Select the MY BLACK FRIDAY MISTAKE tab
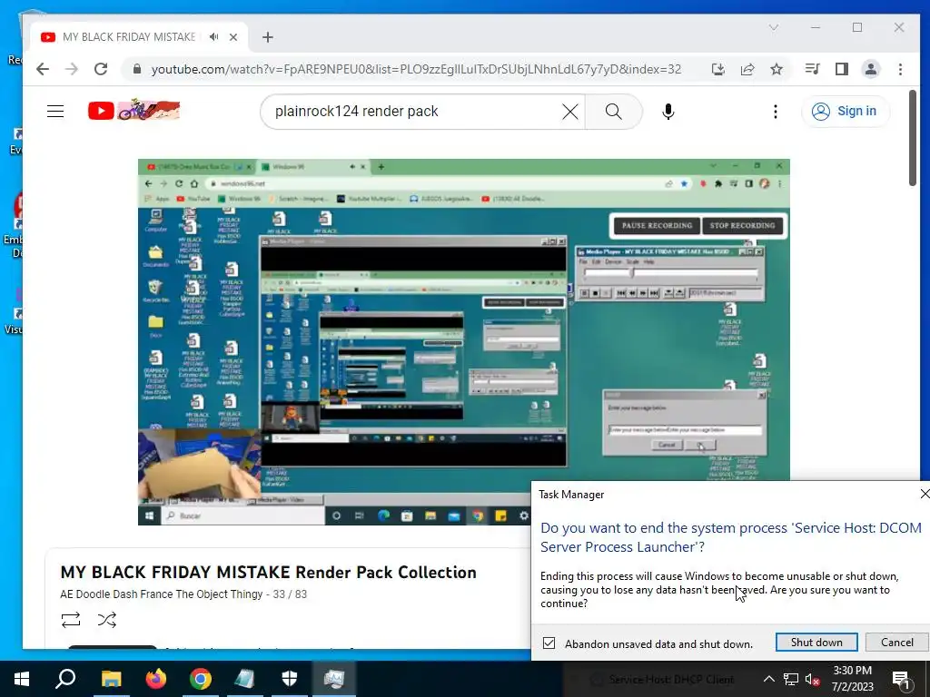This screenshot has height=697, width=930. click(x=139, y=36)
